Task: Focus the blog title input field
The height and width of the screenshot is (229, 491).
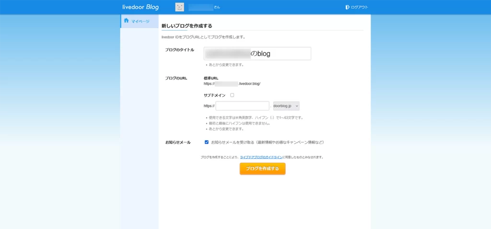Action: pyautogui.click(x=257, y=54)
